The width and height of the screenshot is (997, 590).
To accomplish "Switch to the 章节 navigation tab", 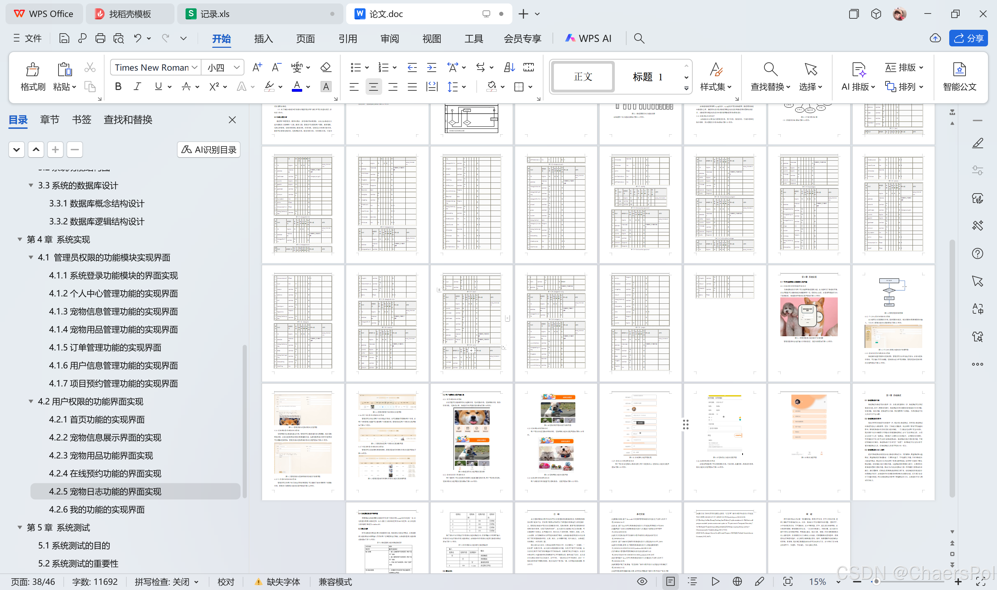I will 49,120.
